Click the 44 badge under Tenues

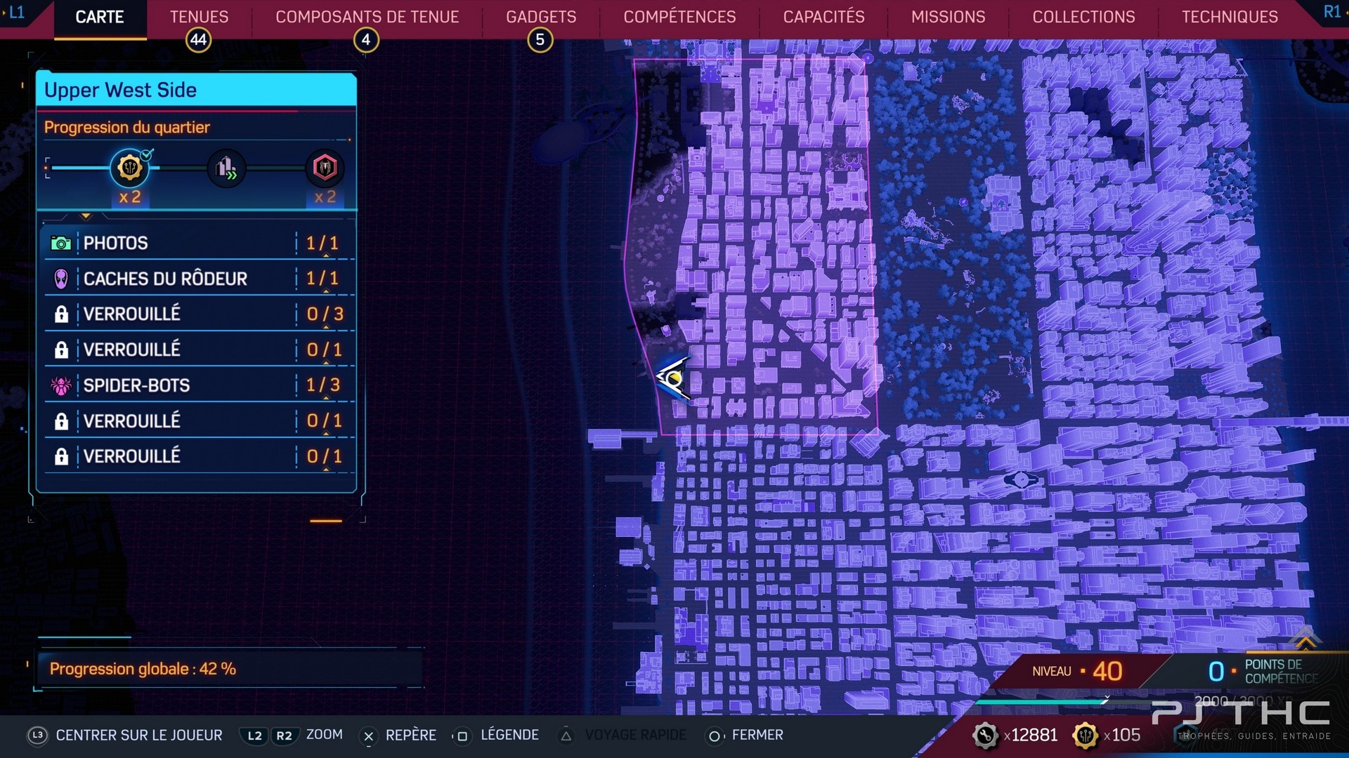199,40
